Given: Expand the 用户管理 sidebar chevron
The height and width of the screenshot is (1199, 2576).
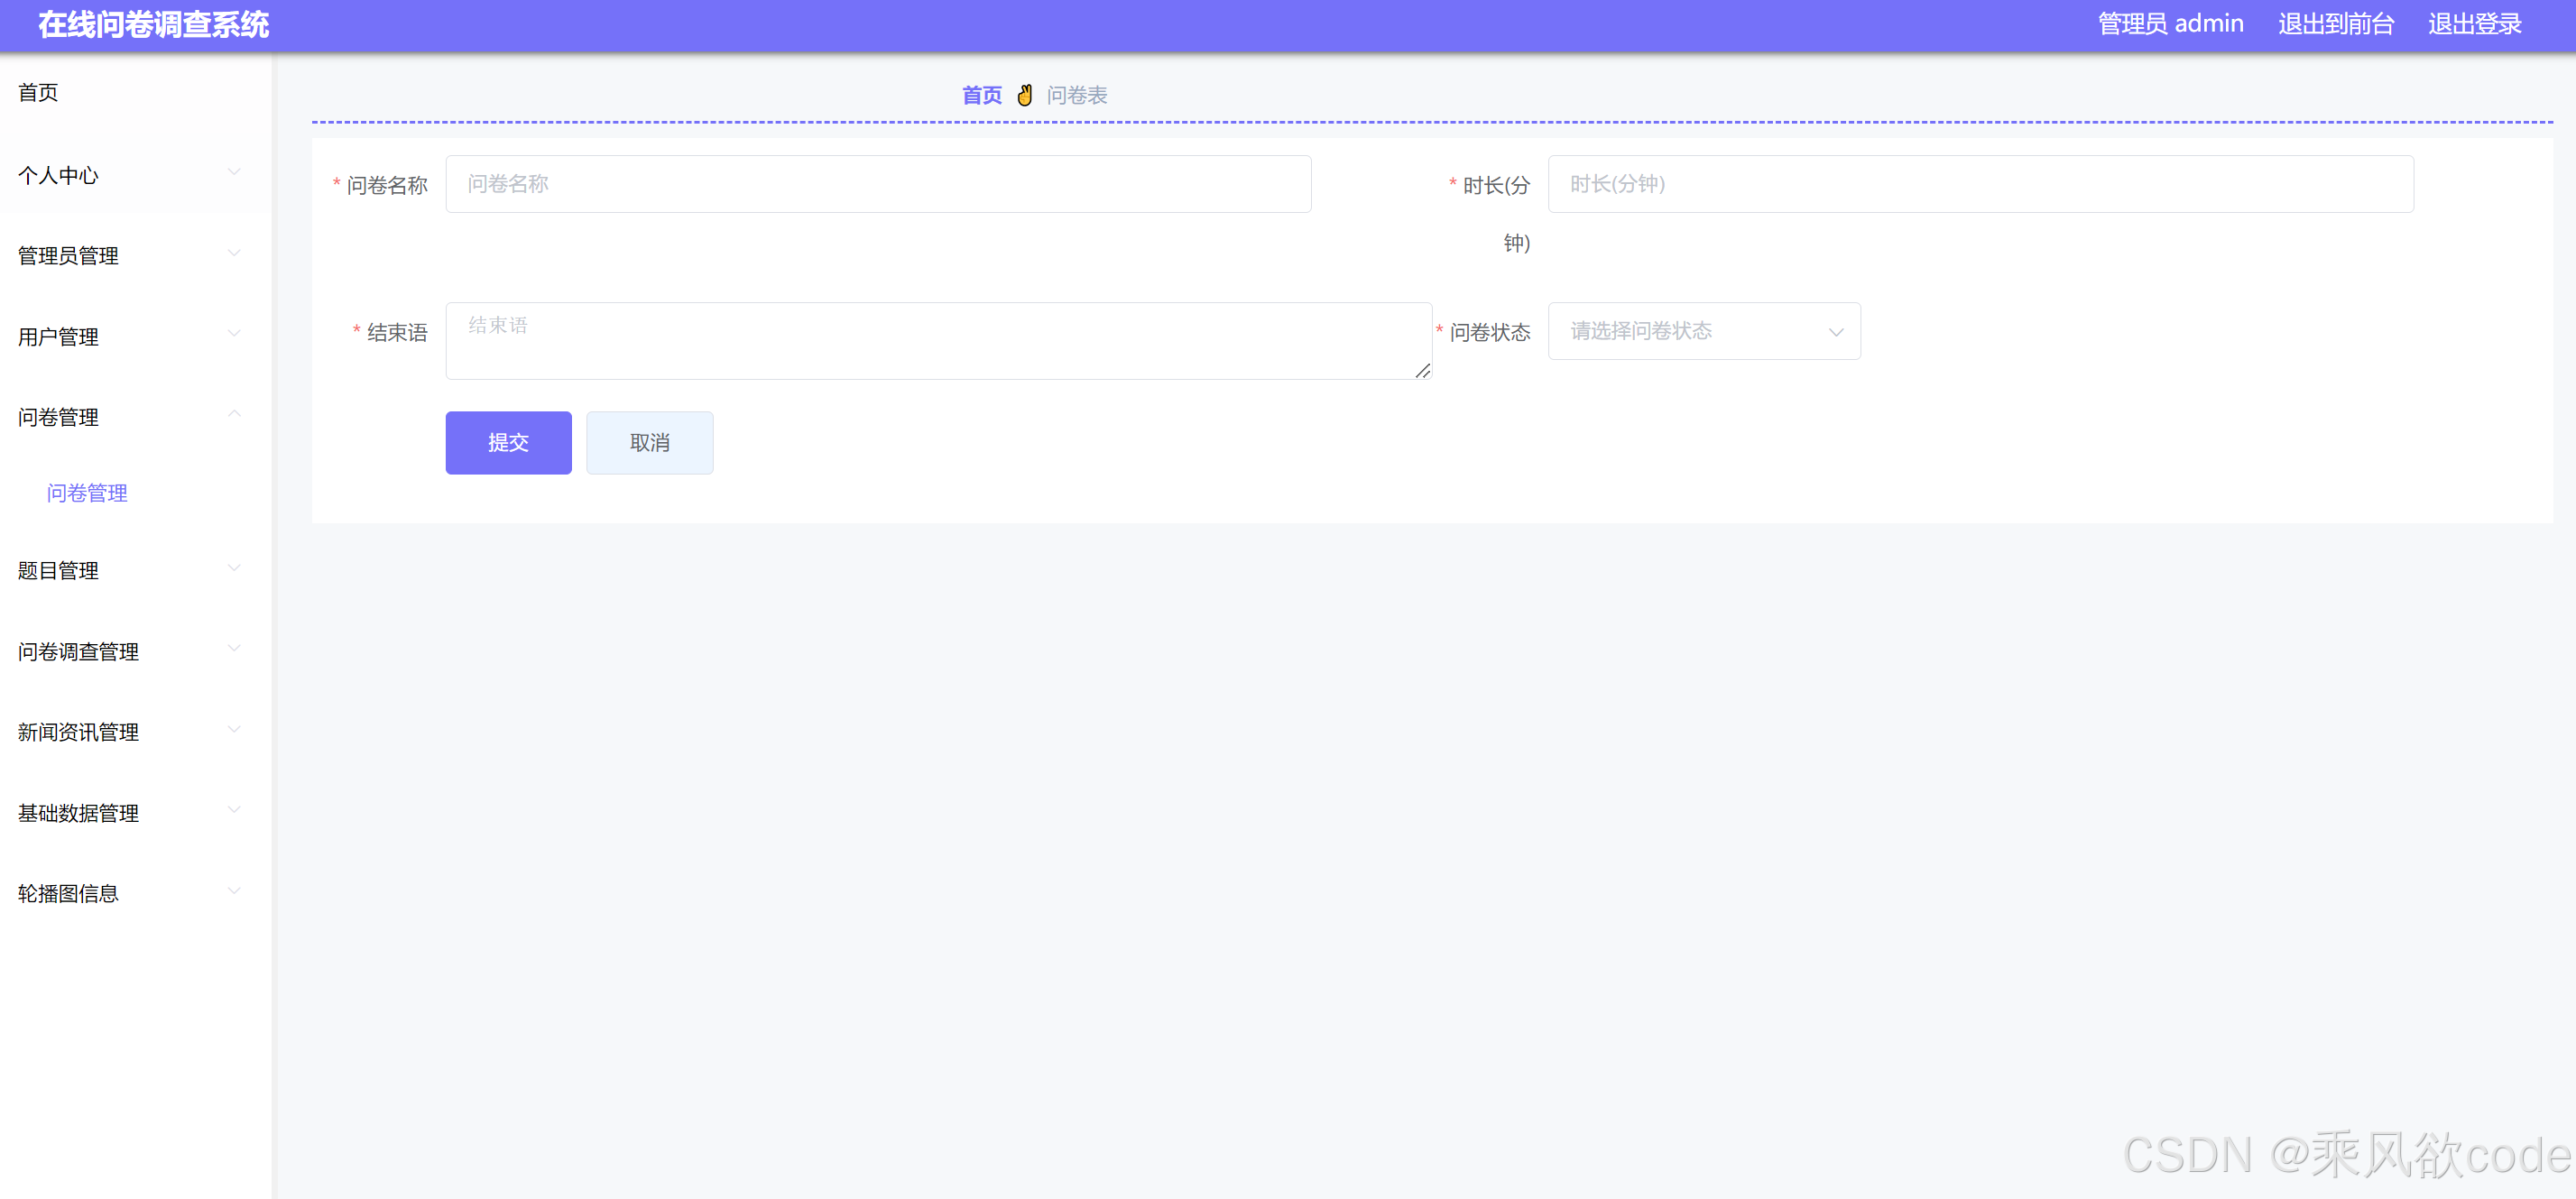Looking at the screenshot, I should click(234, 333).
